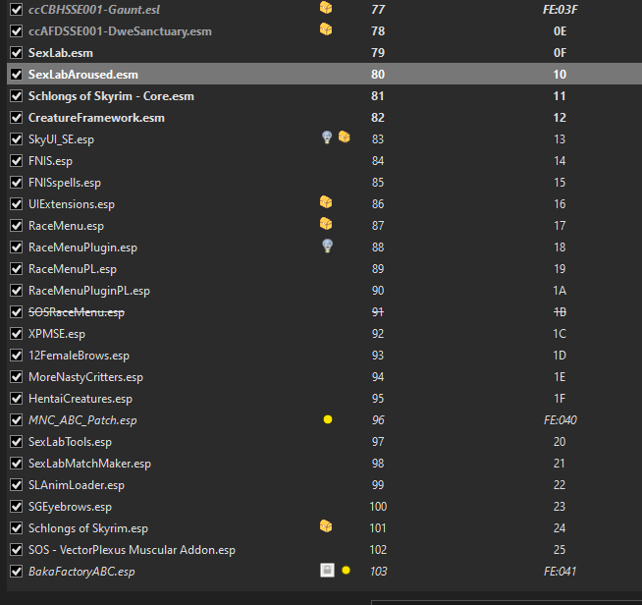Click the document icon on BakaFactoryABC.esp row
This screenshot has width=642, height=605.
tap(327, 571)
